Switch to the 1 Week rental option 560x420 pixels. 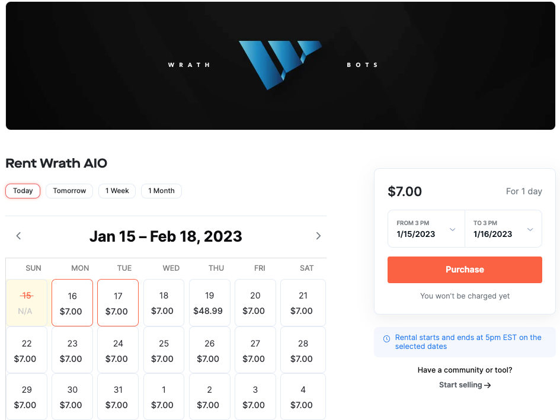coord(117,191)
